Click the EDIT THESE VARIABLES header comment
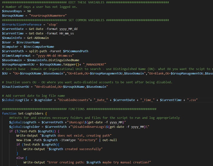Viewport: 213px width, 166px height. (86, 2)
